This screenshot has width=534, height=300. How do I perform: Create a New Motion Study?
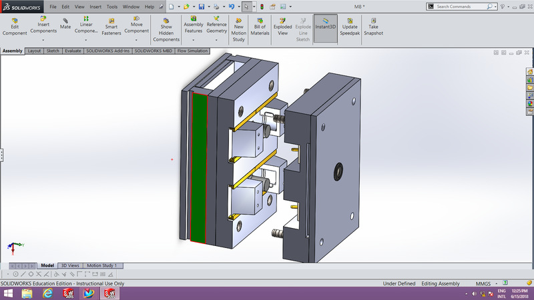point(238,30)
